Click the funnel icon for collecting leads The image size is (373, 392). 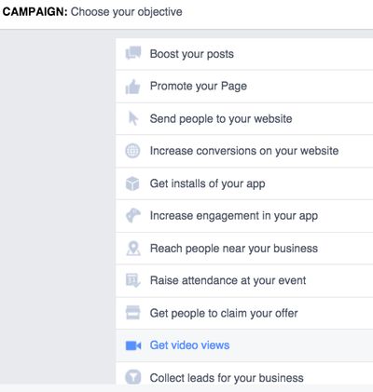tap(132, 377)
